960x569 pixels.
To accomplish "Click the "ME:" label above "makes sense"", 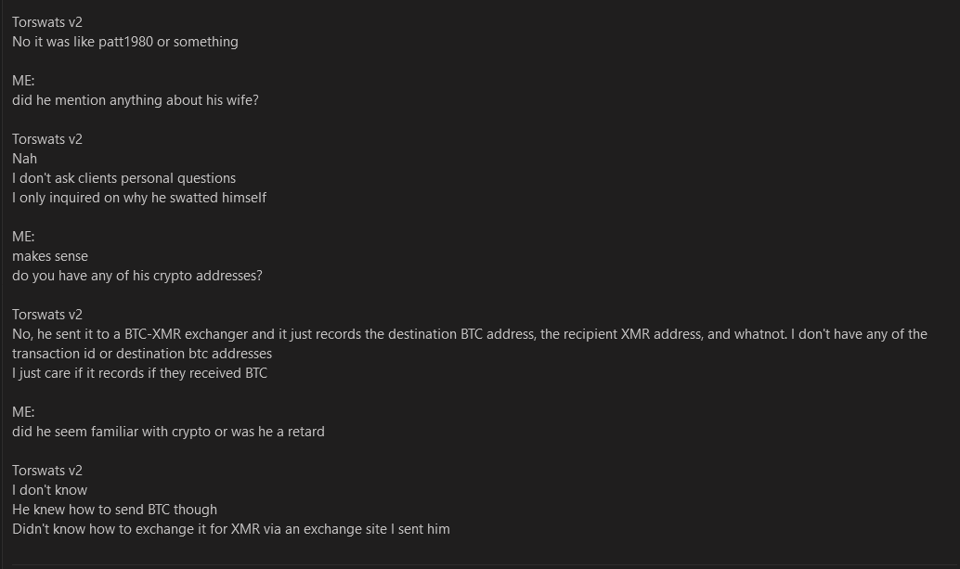I will coord(23,237).
